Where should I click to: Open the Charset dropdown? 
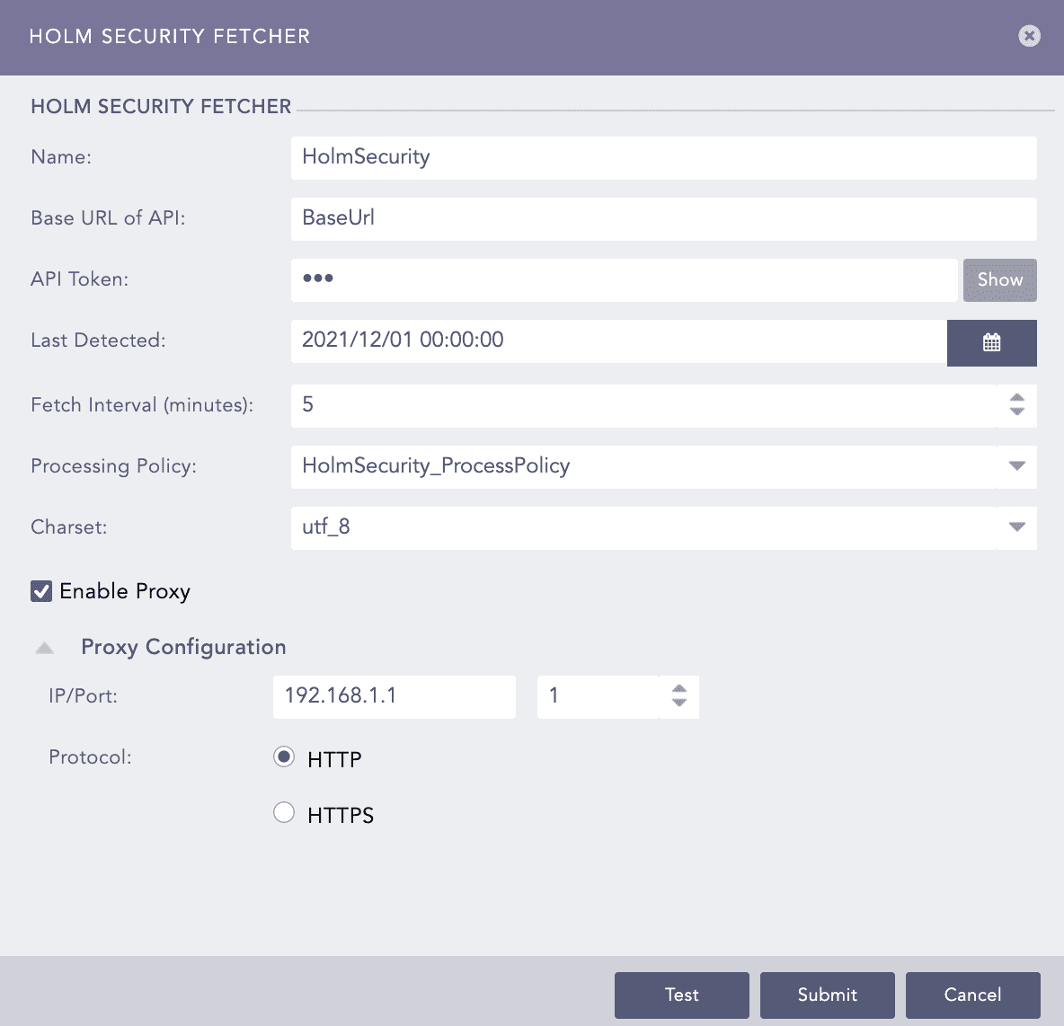coord(1016,527)
